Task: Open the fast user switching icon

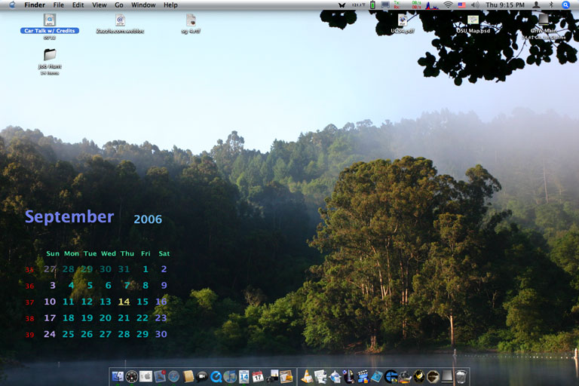Action: pyautogui.click(x=537, y=5)
